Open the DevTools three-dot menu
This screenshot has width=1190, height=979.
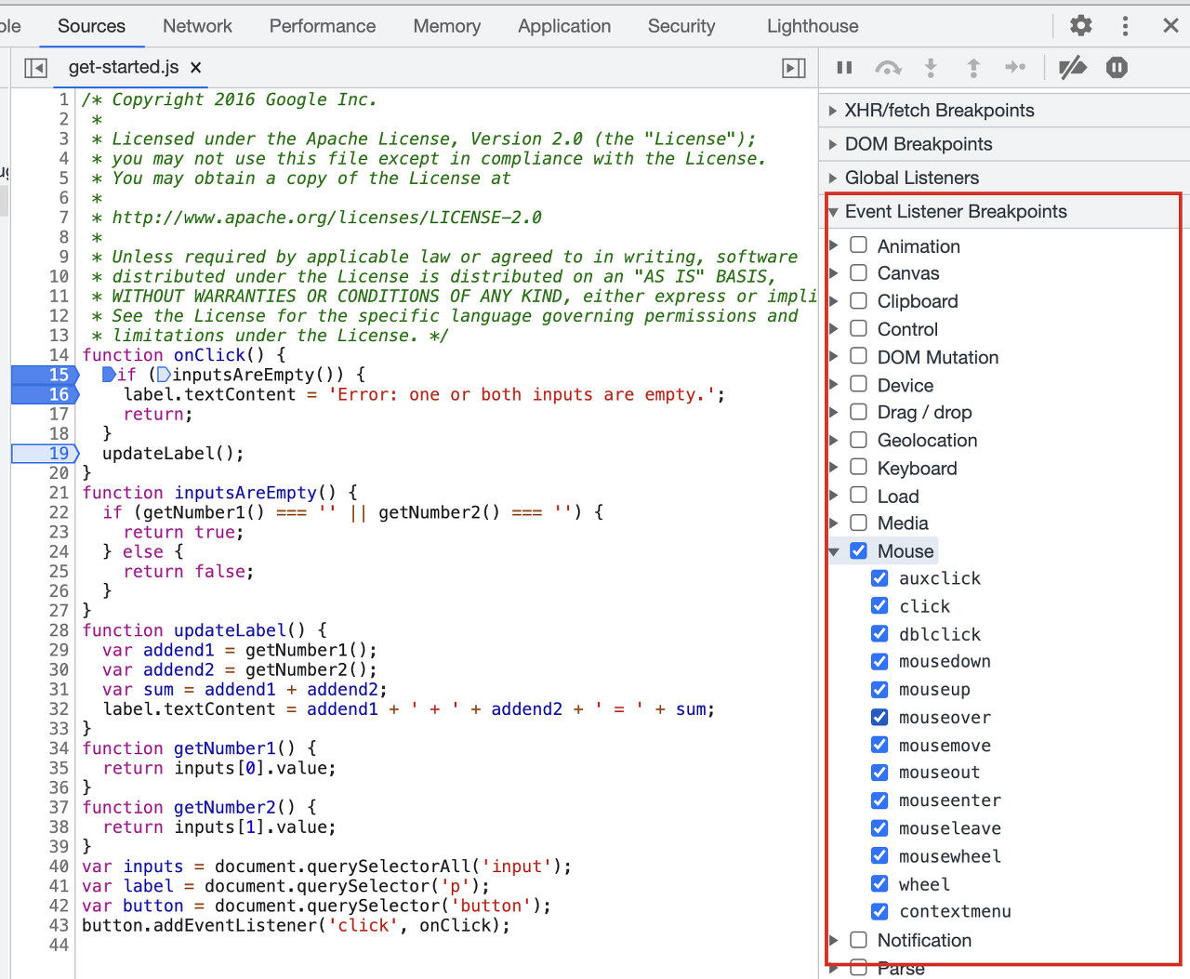point(1125,25)
